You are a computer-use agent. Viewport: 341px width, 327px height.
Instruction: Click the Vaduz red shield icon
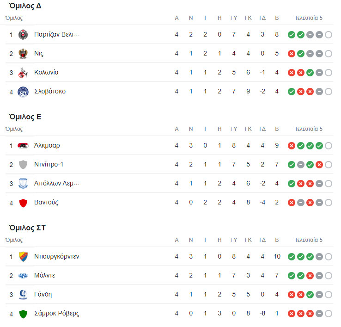pyautogui.click(x=23, y=203)
